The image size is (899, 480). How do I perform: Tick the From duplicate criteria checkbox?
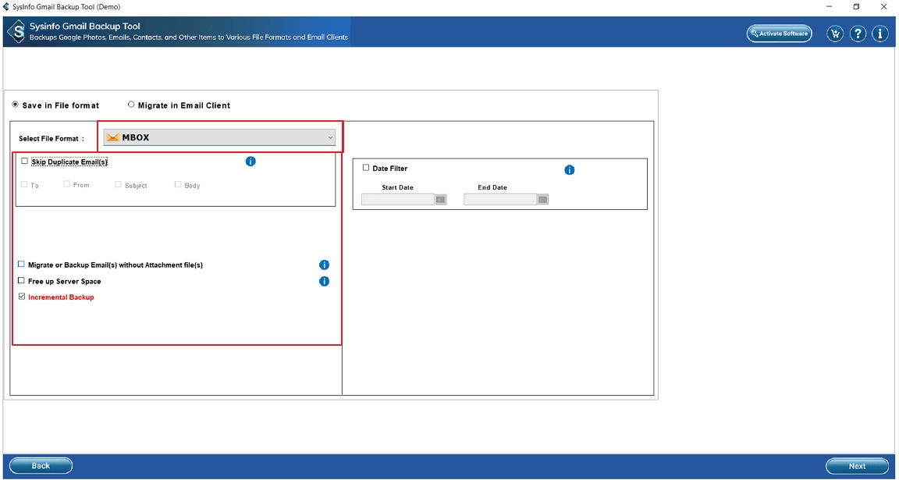click(x=67, y=184)
